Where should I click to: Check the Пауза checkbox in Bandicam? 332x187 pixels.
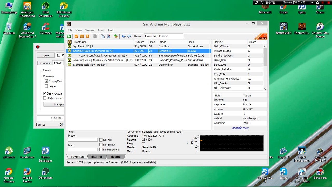(46, 86)
